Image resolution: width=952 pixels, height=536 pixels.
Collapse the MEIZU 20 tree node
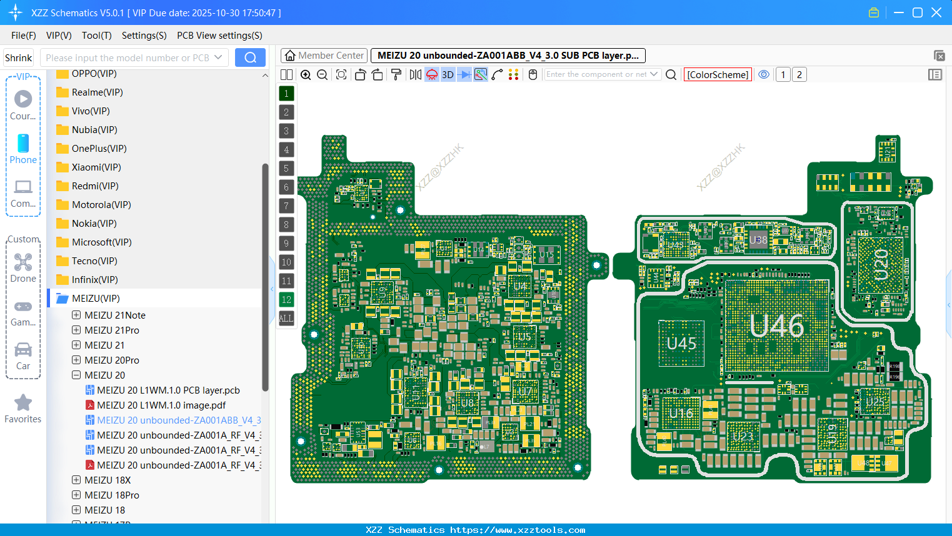[76, 375]
